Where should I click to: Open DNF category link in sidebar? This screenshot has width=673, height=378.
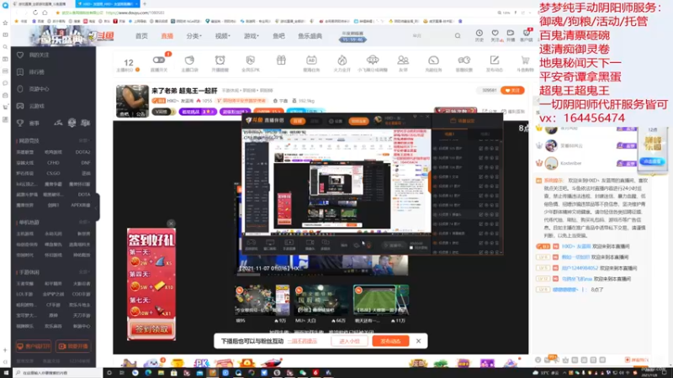click(86, 163)
